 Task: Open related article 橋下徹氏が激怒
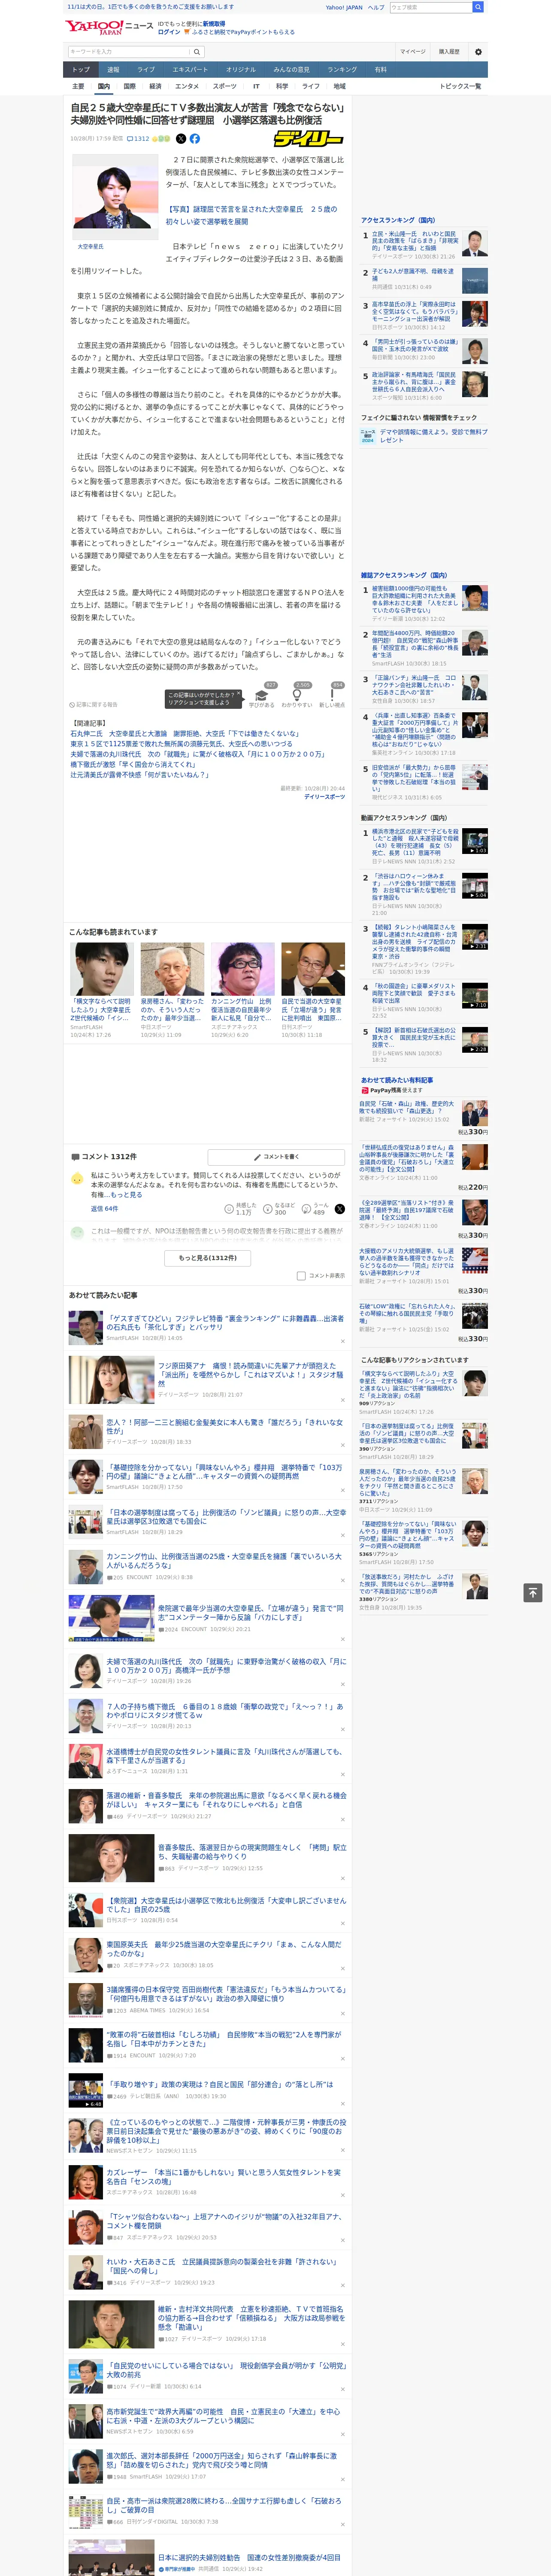click(x=133, y=765)
